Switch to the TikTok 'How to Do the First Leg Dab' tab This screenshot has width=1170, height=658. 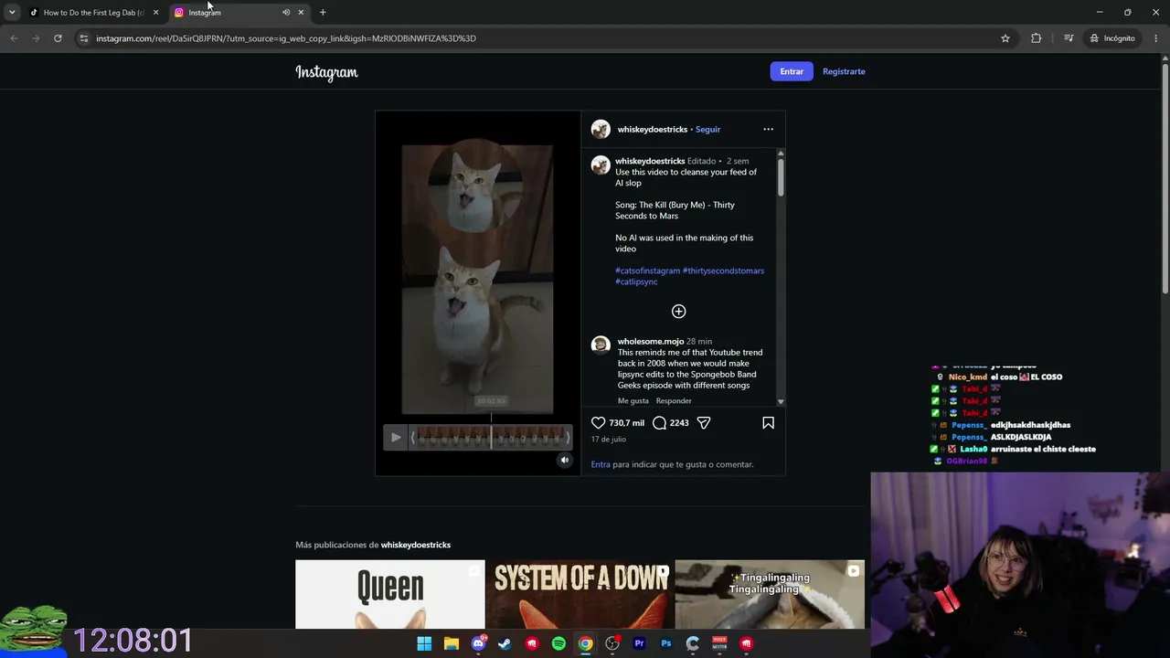point(93,13)
